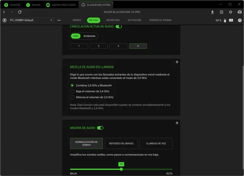
Task: Click the Razer BlackShark V3 Pro title
Action: pyautogui.click(x=122, y=12)
